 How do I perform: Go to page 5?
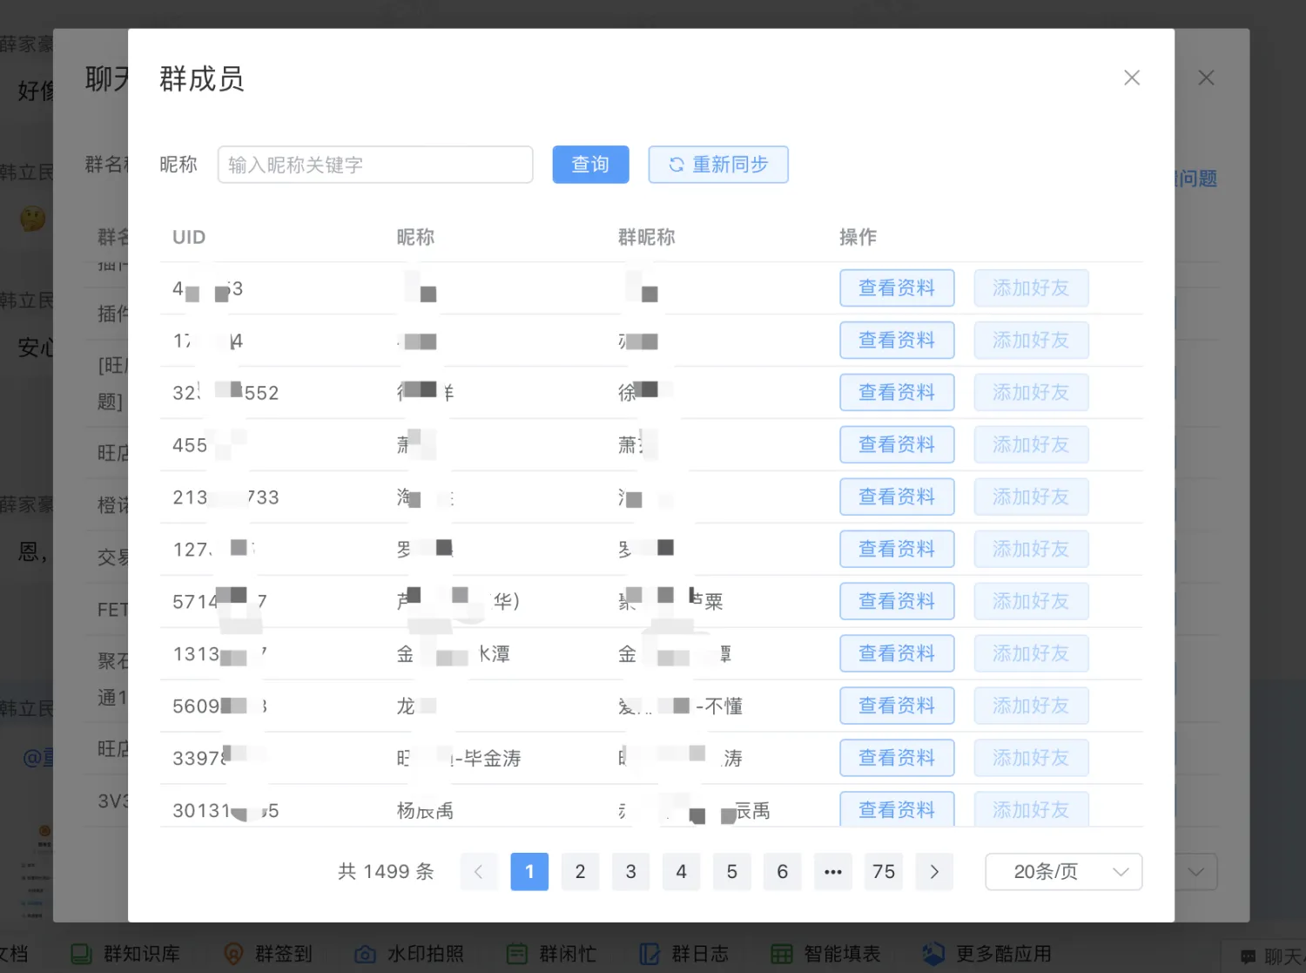[x=731, y=871]
